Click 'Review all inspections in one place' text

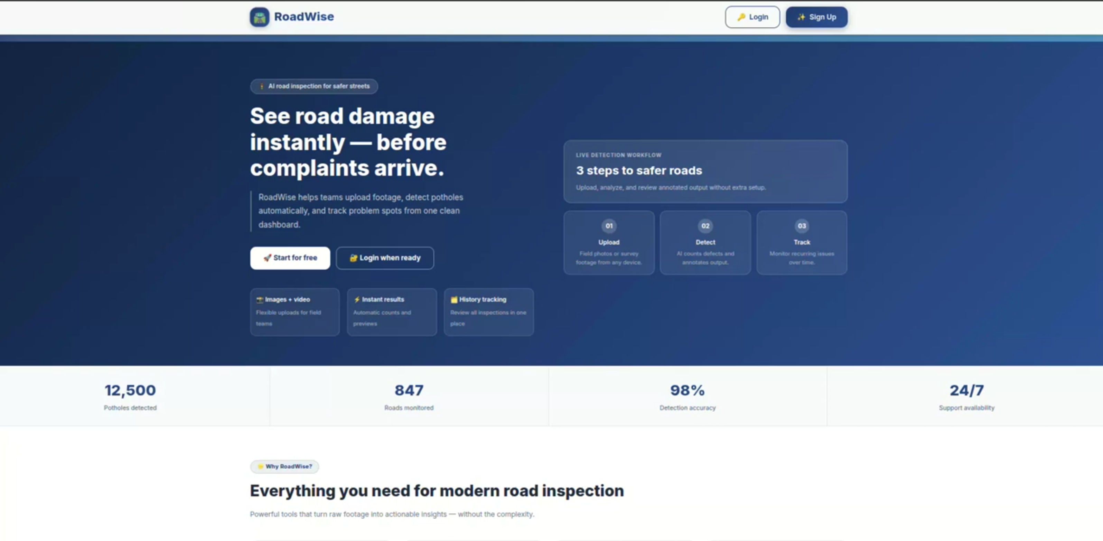click(x=488, y=318)
